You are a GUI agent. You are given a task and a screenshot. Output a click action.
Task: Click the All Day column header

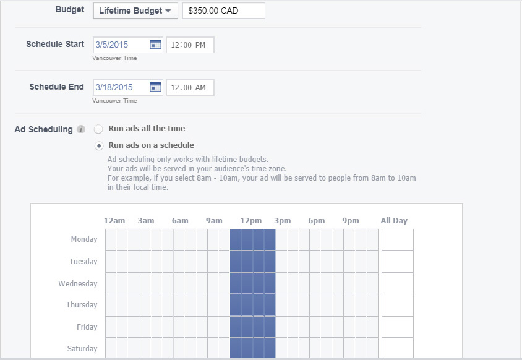(x=394, y=220)
